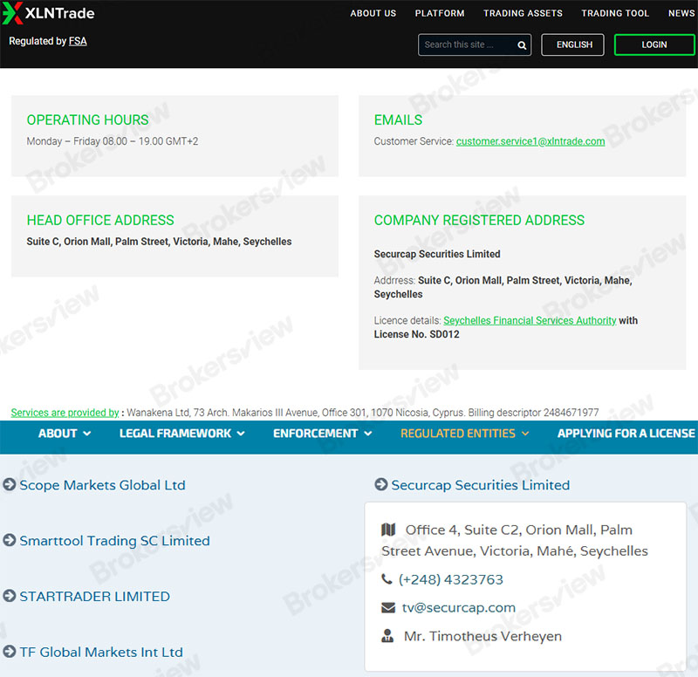Open the ENFORCEMENT dropdown menu
The height and width of the screenshot is (677, 698).
322,434
